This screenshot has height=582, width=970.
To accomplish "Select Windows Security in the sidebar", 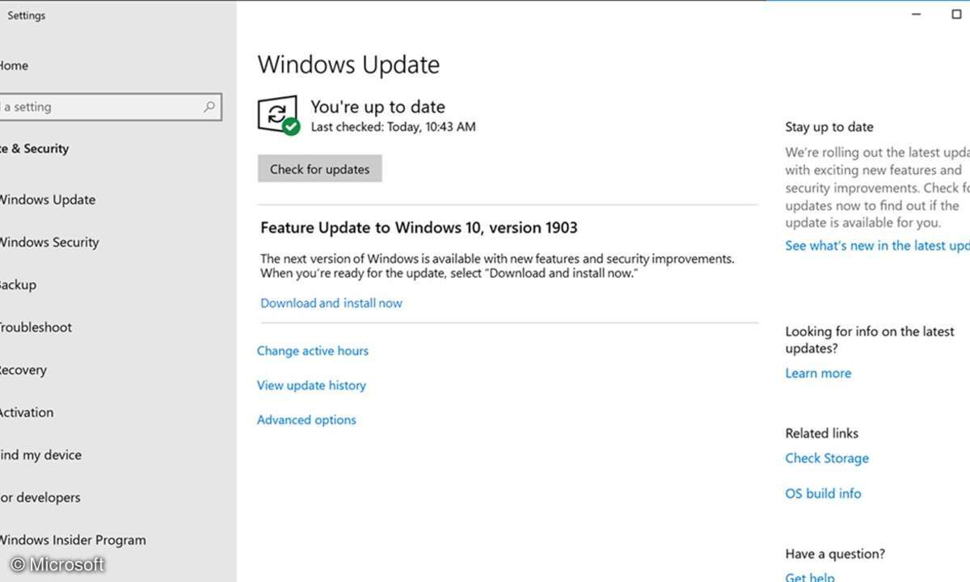I will click(49, 242).
